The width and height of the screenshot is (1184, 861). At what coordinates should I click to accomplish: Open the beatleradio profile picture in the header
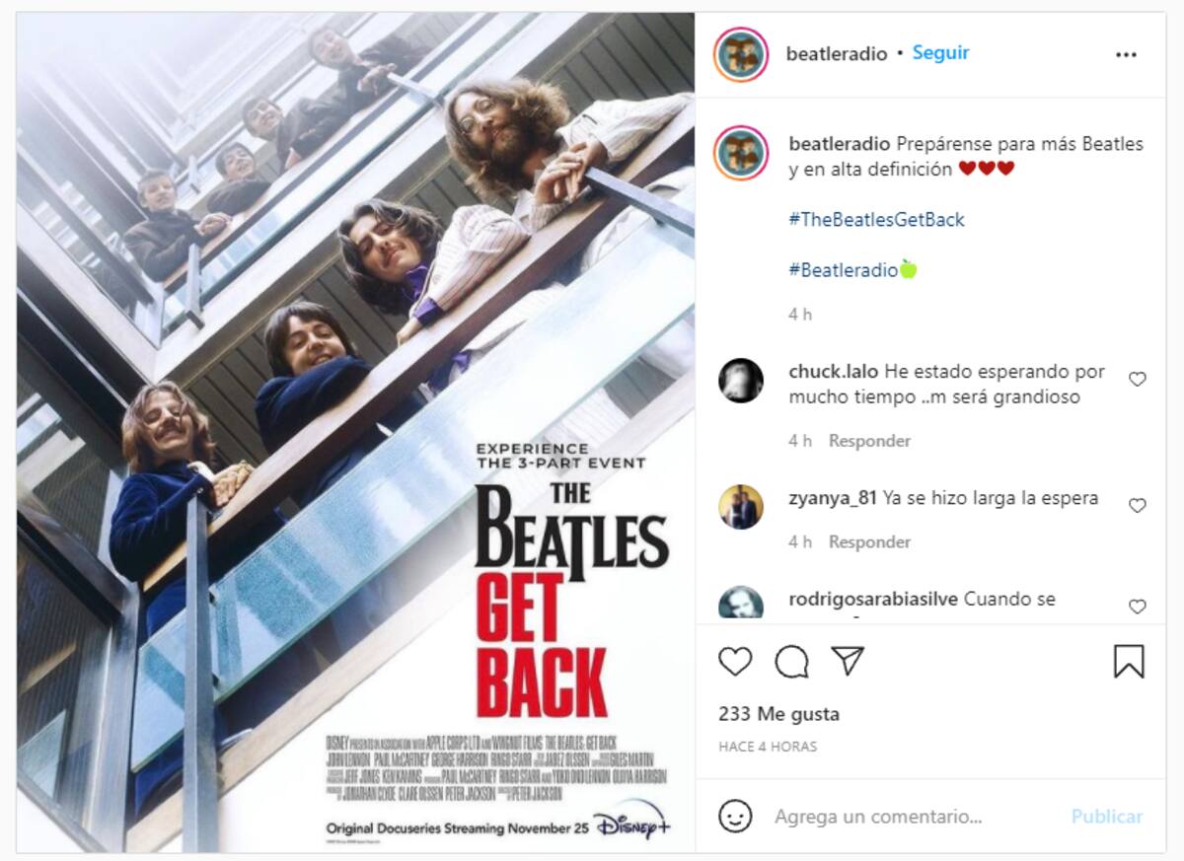pos(741,54)
